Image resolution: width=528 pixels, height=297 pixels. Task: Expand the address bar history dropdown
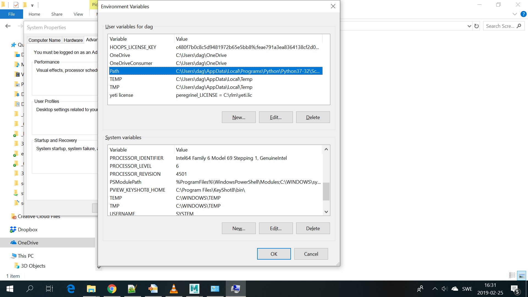coord(469,26)
